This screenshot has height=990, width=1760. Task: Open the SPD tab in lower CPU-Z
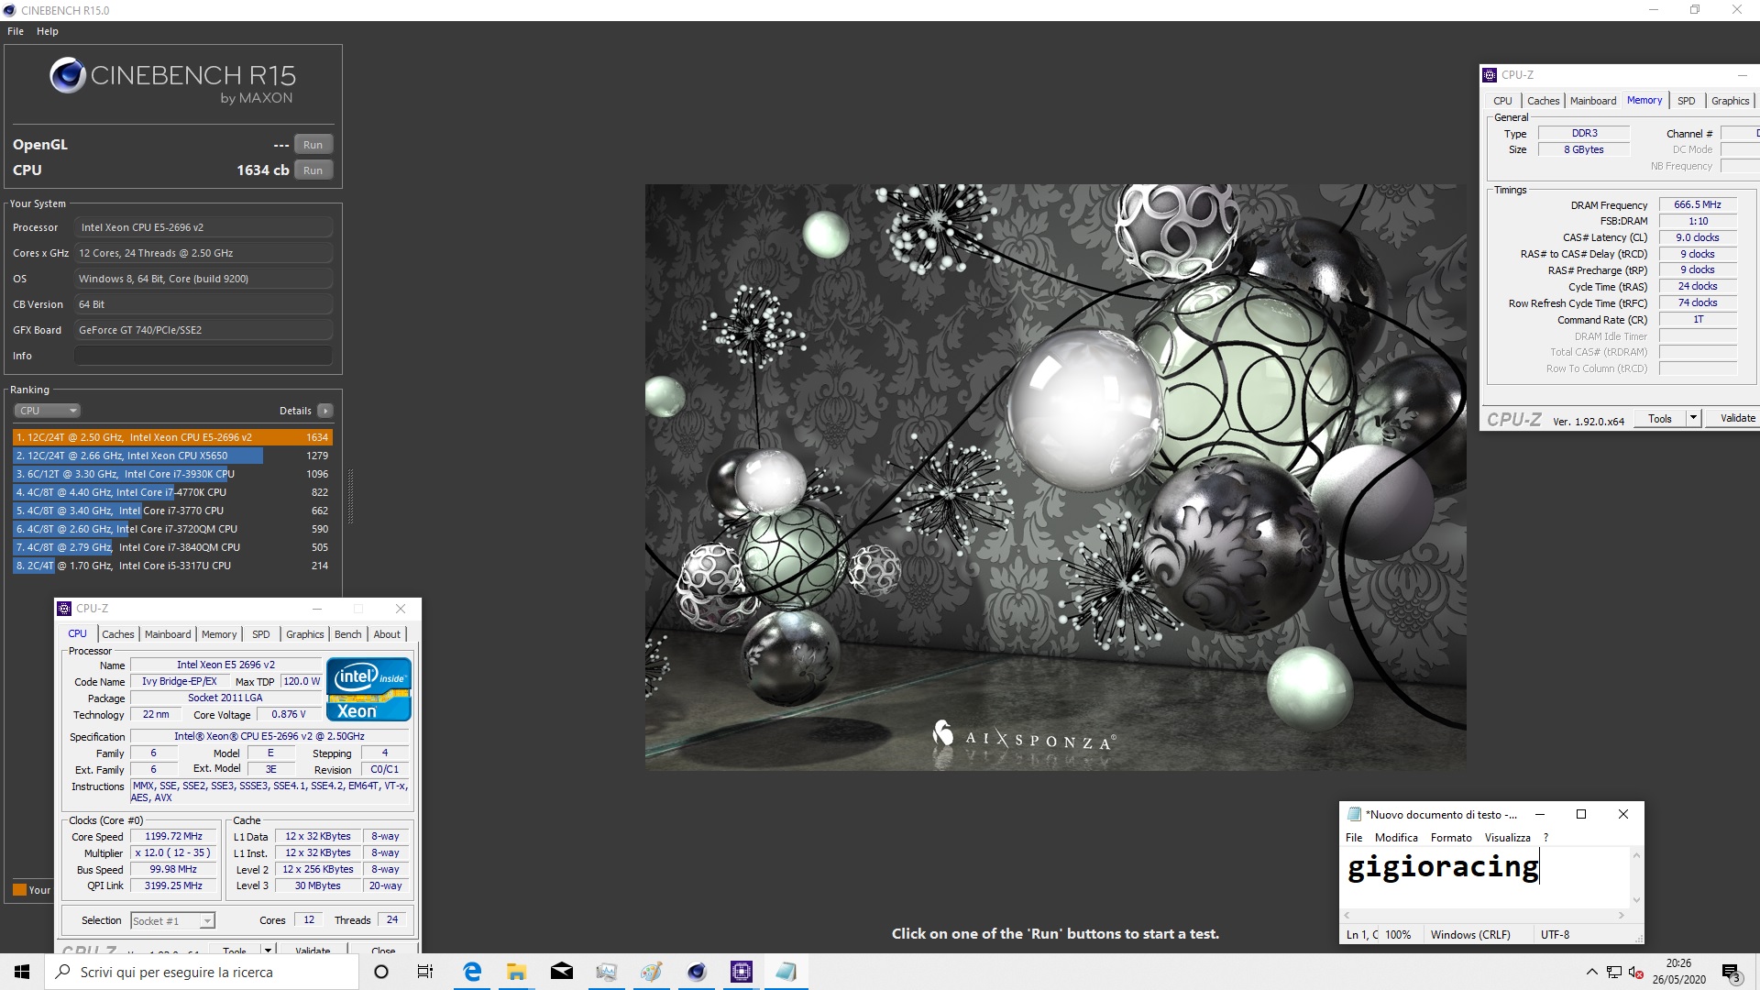pos(261,634)
